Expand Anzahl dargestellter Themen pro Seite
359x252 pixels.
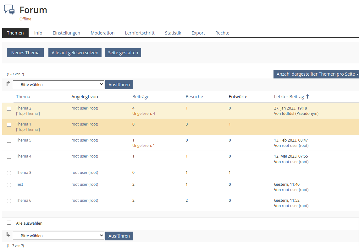316,74
